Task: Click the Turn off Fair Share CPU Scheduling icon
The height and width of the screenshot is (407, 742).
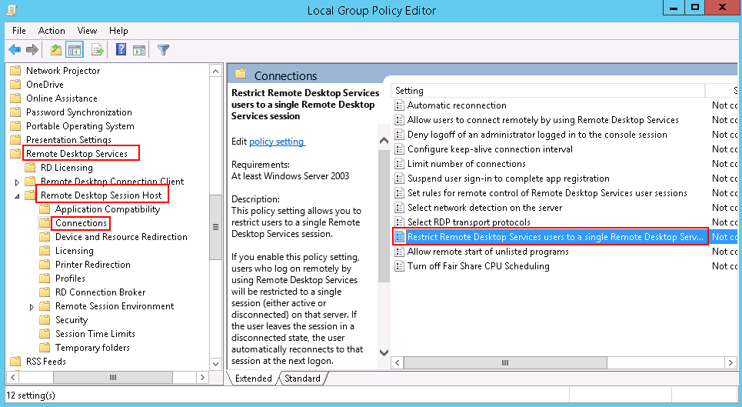Action: (399, 266)
